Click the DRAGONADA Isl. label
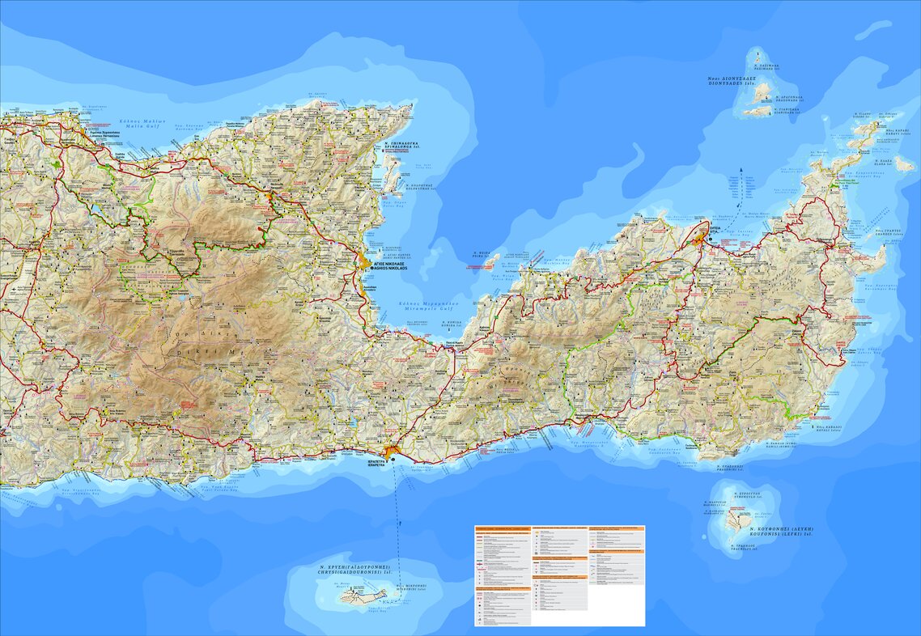921x636 pixels. tap(789, 100)
